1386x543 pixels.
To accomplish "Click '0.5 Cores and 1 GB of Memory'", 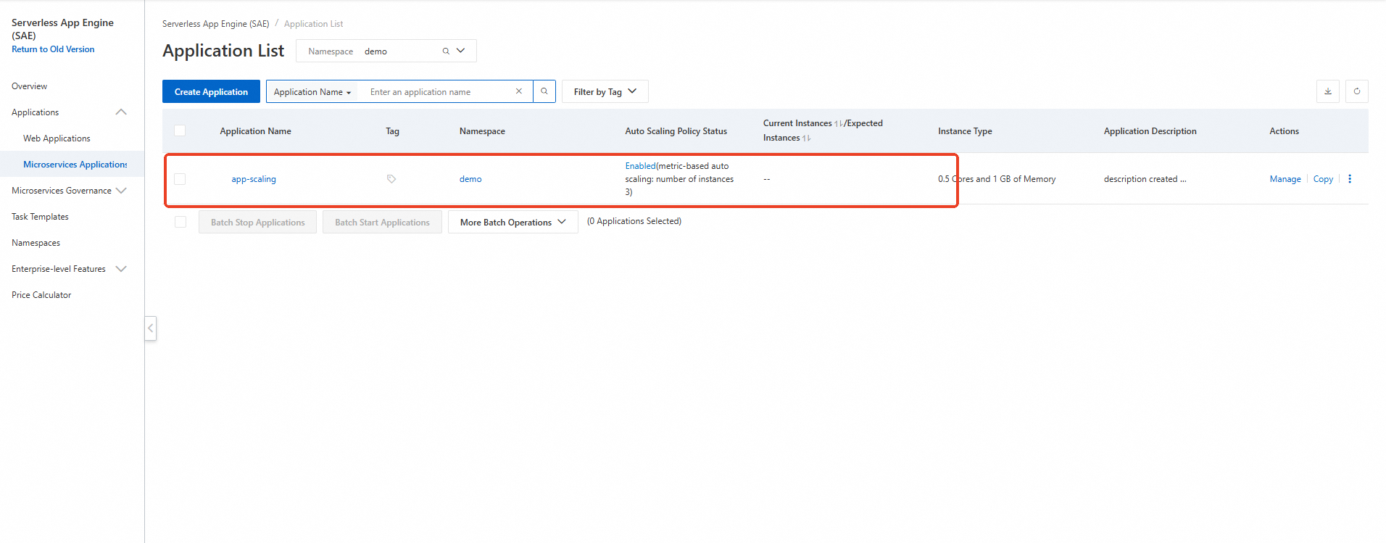I will tap(997, 179).
